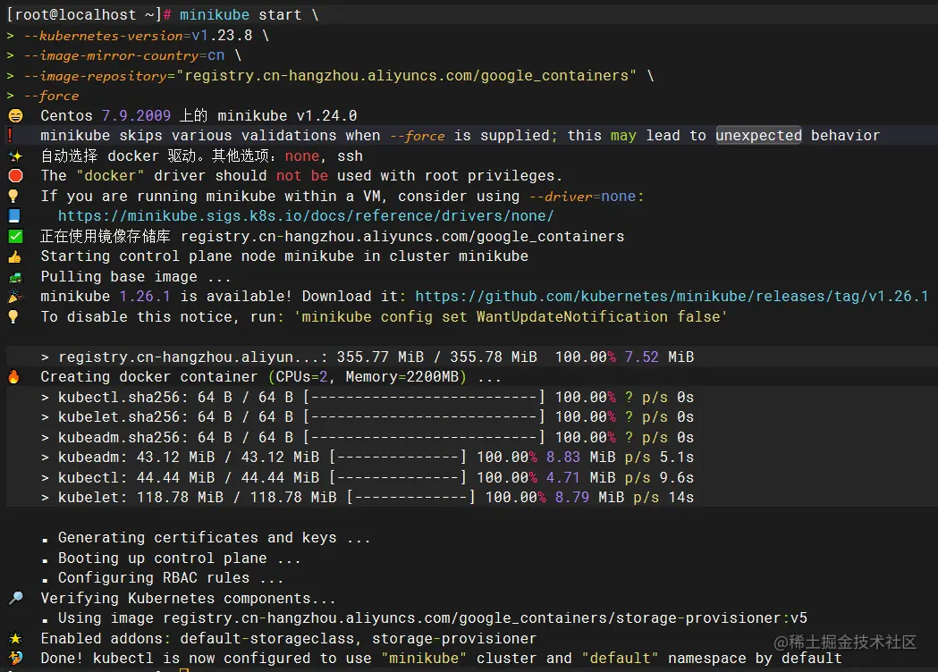Click the '355.77 MiB / 355.78 MiB' download size
Image resolution: width=938 pixels, height=672 pixels.
click(436, 357)
